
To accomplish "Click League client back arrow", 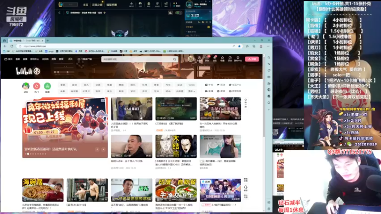I will click(x=59, y=13).
